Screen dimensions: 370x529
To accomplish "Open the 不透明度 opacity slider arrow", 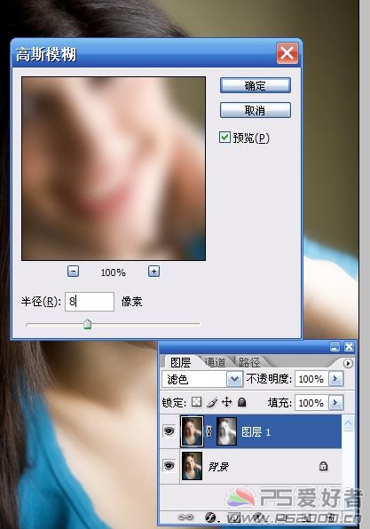I will (335, 379).
